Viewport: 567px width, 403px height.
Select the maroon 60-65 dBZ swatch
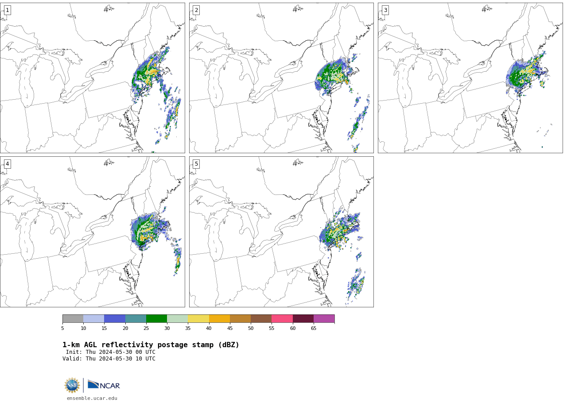coord(303,319)
